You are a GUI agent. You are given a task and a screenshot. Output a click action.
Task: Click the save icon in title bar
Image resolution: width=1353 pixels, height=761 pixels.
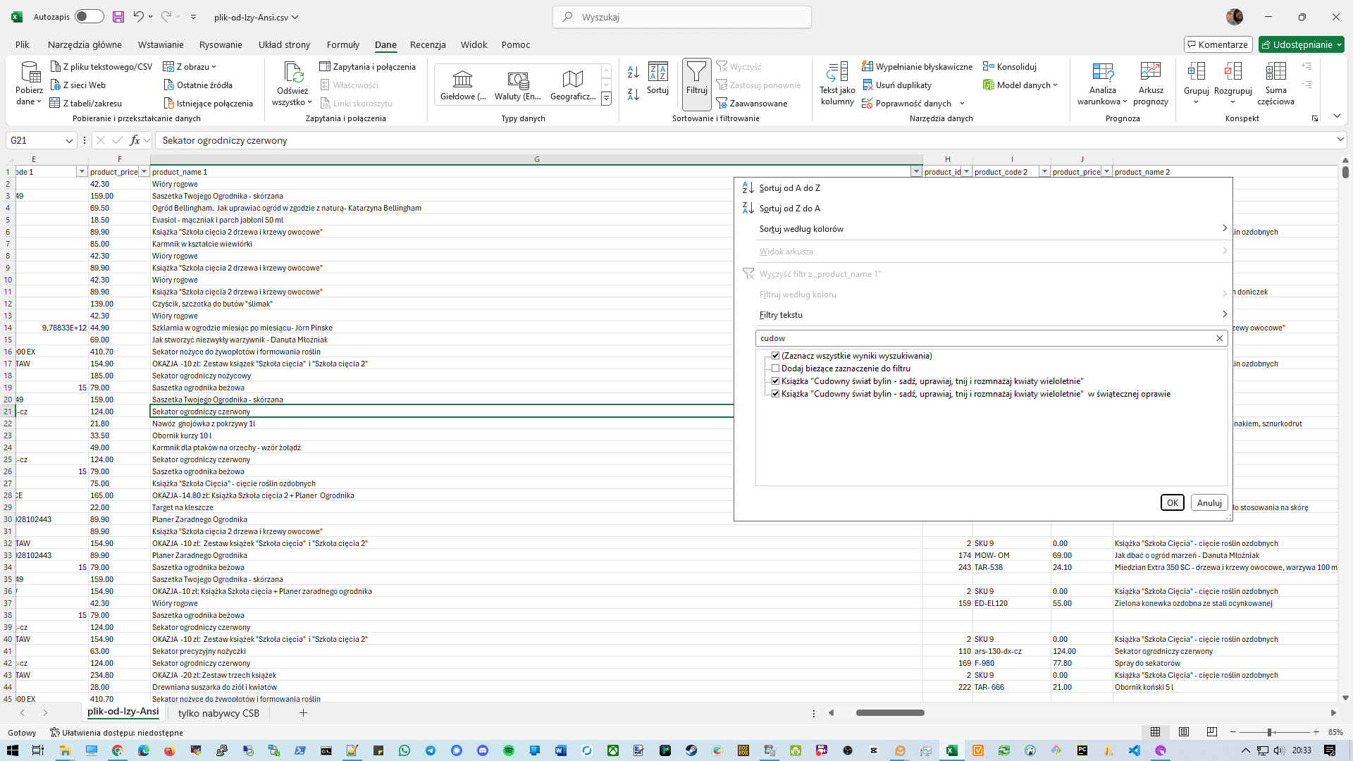pos(118,17)
